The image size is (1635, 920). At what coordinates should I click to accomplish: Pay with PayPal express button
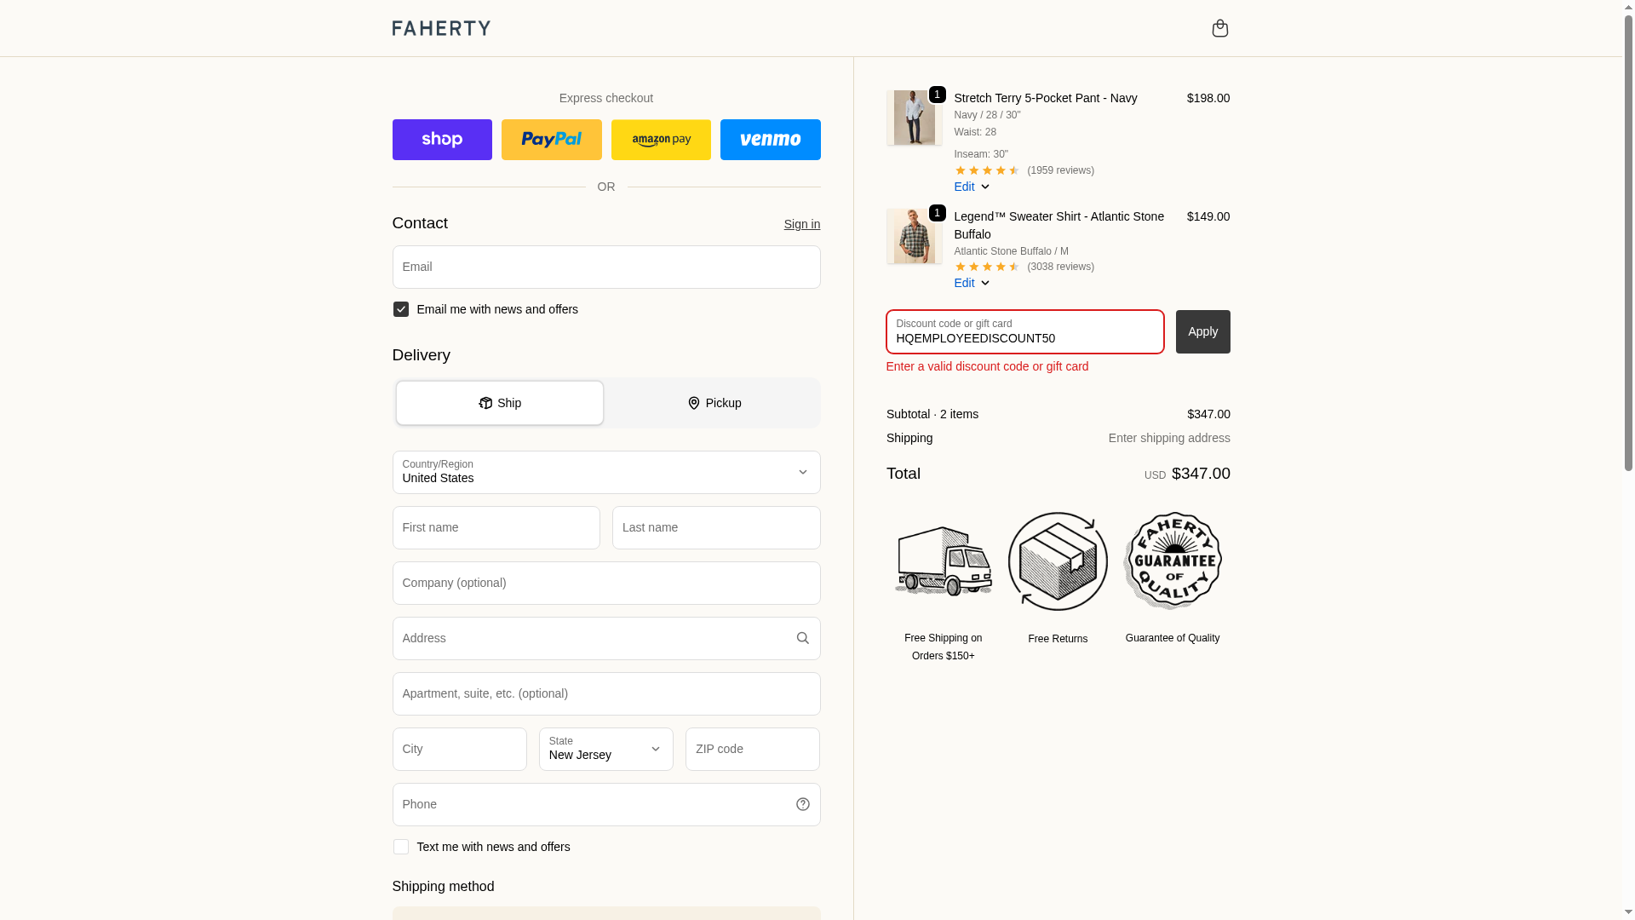point(552,140)
